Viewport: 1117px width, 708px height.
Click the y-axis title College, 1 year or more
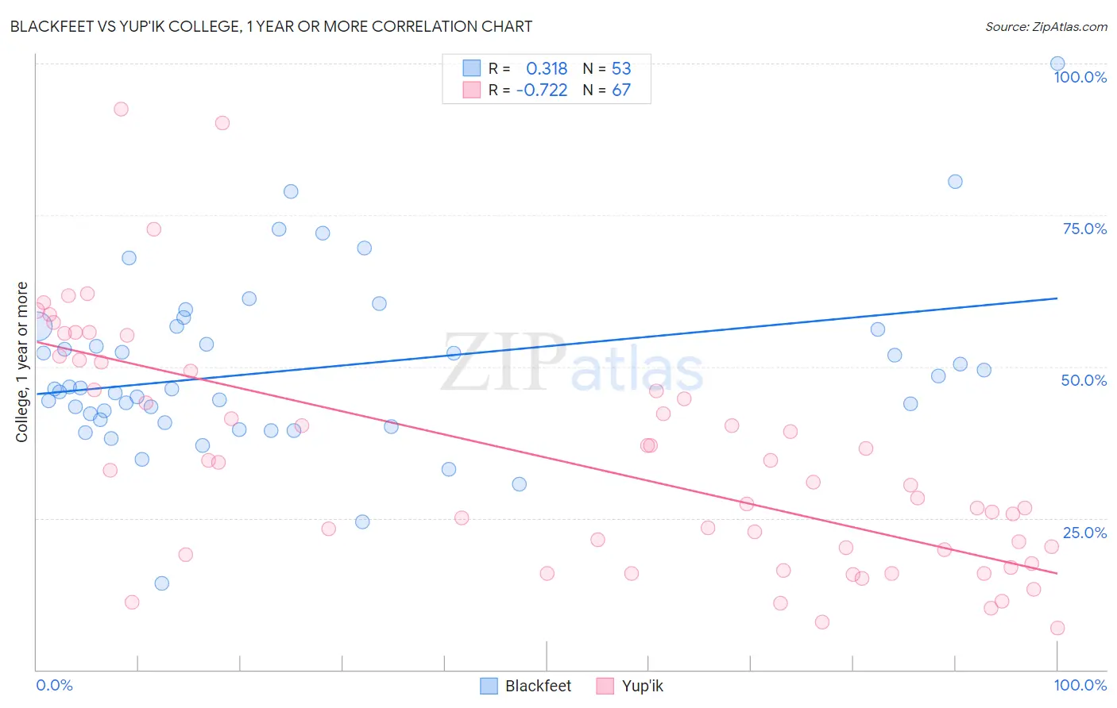[21, 362]
